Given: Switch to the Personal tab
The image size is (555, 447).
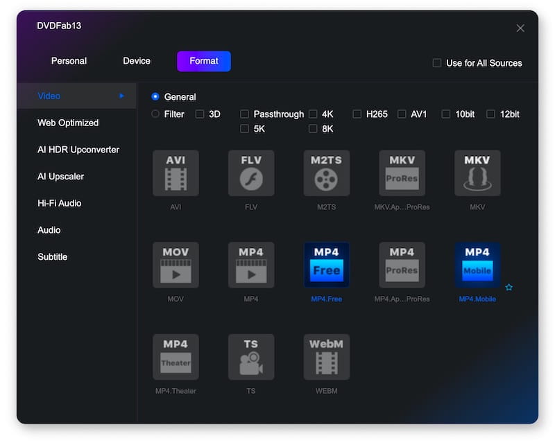Looking at the screenshot, I should [x=69, y=61].
